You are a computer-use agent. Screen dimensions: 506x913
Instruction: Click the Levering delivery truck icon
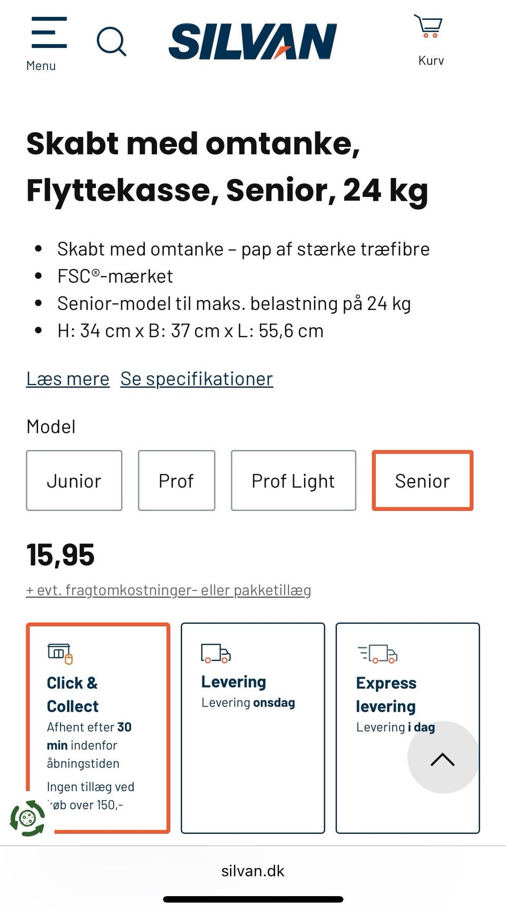(215, 652)
